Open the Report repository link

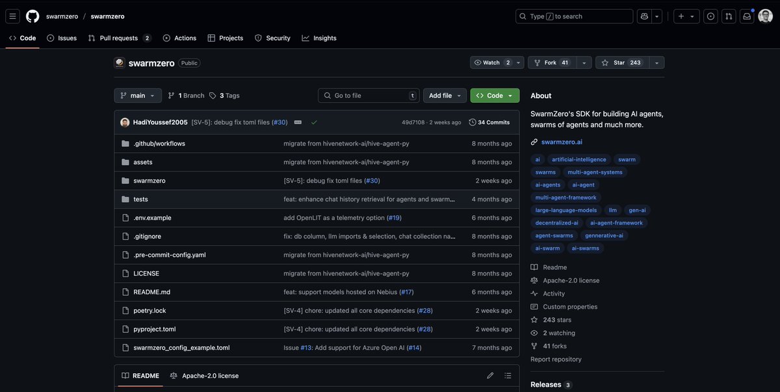[x=556, y=359]
